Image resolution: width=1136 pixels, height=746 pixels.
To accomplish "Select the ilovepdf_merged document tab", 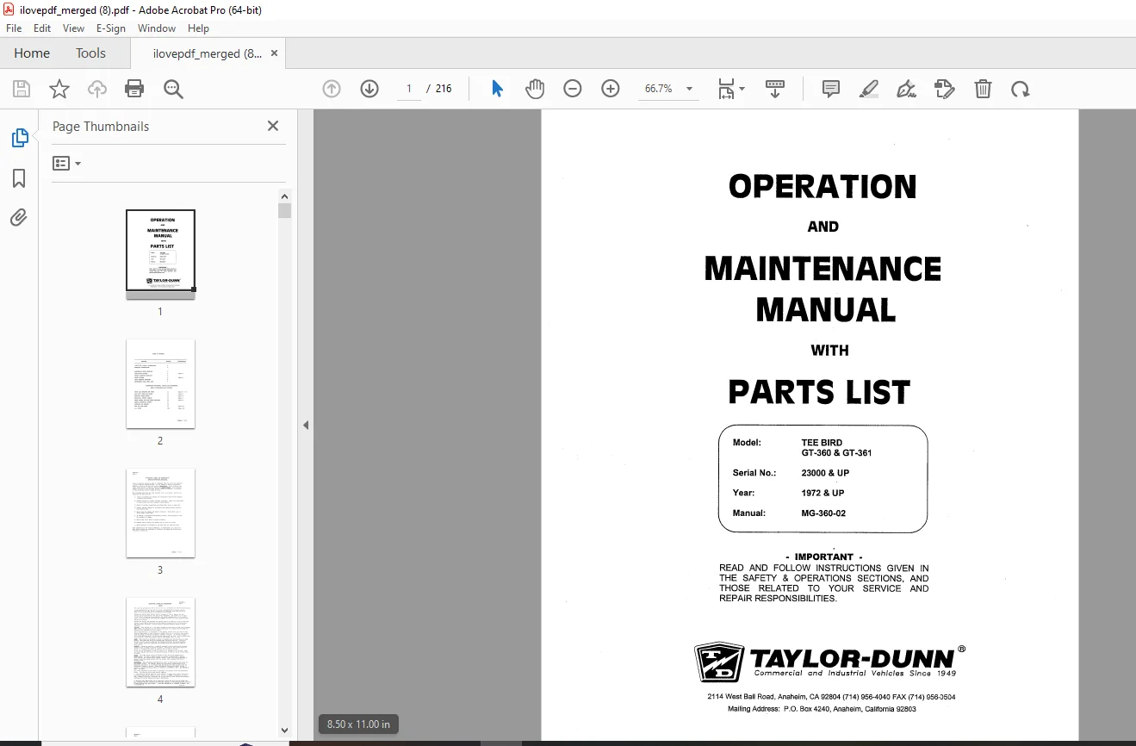I will point(208,53).
